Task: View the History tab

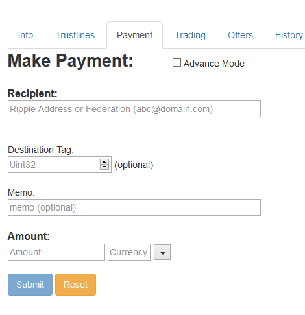Action: tap(289, 35)
